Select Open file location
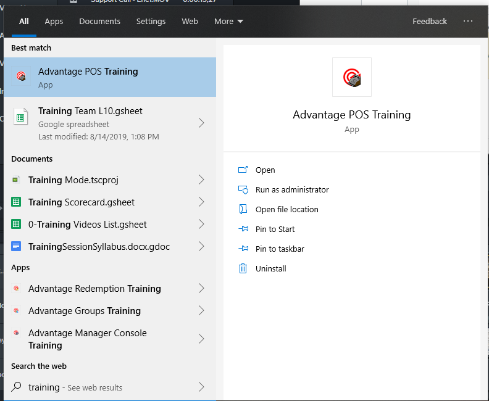Viewport: 489px width, 401px height. [286, 210]
